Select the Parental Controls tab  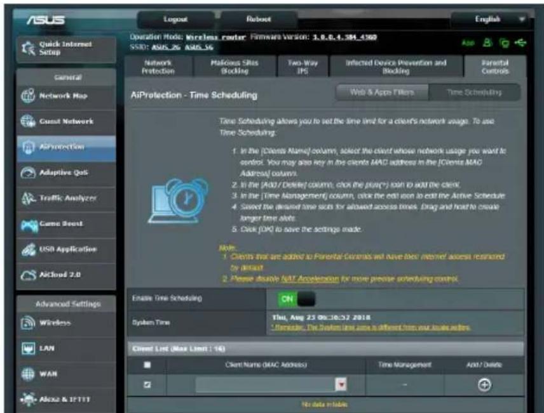coord(495,67)
